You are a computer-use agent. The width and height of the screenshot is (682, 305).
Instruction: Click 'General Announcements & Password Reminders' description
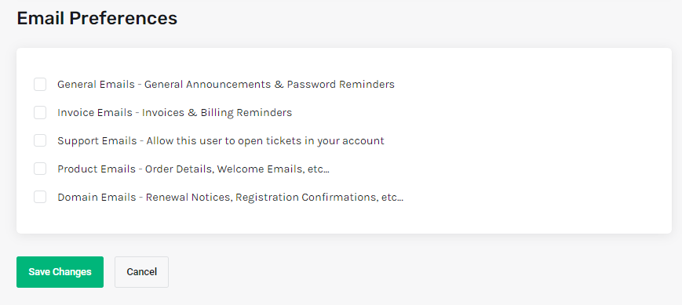click(269, 85)
